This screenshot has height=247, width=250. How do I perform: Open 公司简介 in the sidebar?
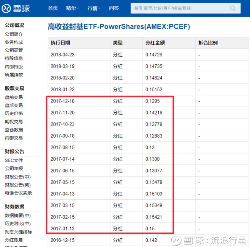(14, 34)
